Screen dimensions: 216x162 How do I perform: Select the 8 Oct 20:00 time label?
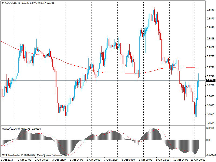(x=145, y=160)
